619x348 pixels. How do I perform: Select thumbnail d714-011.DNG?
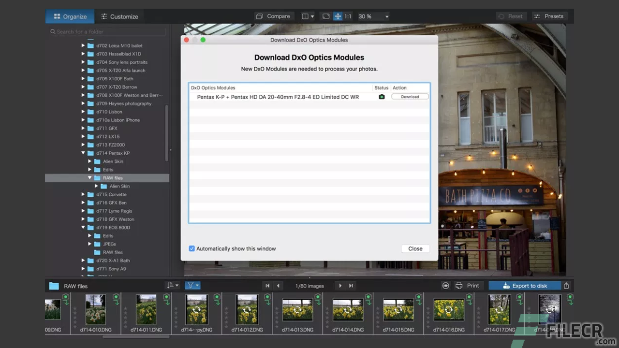(x=146, y=309)
